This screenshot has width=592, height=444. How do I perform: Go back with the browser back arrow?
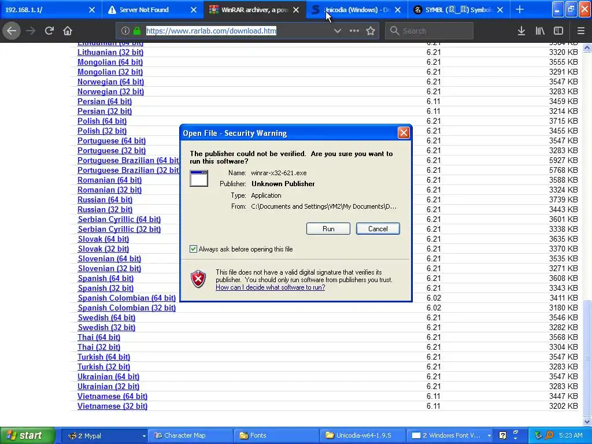12,31
